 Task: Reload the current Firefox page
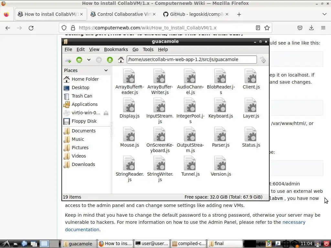click(x=31, y=28)
